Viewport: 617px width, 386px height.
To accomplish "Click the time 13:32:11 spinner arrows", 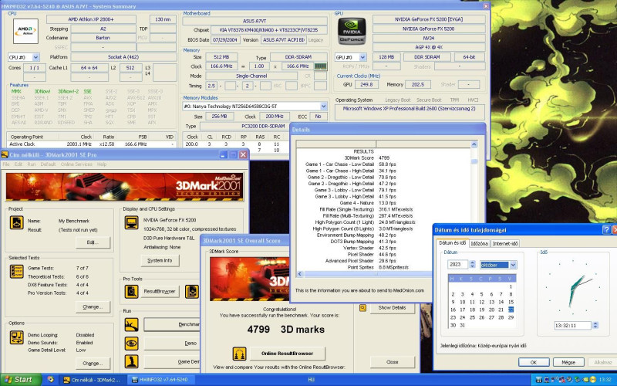I will 595,325.
